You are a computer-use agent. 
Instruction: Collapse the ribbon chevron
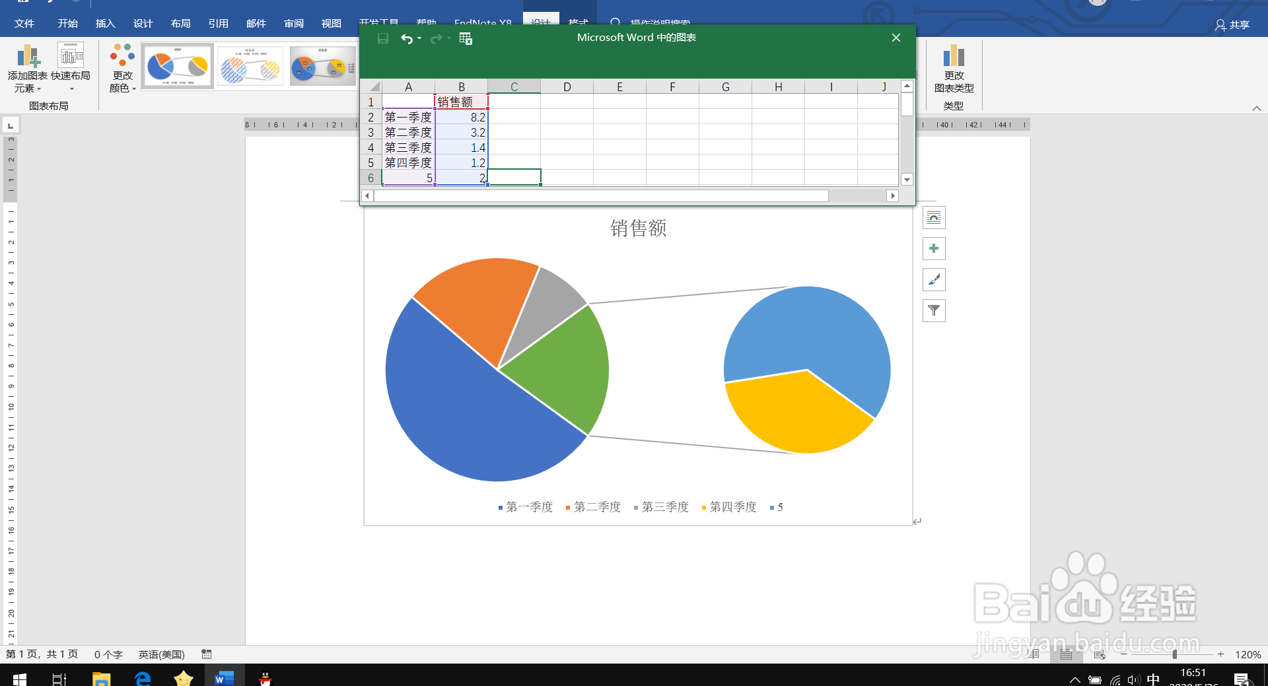[x=1256, y=108]
